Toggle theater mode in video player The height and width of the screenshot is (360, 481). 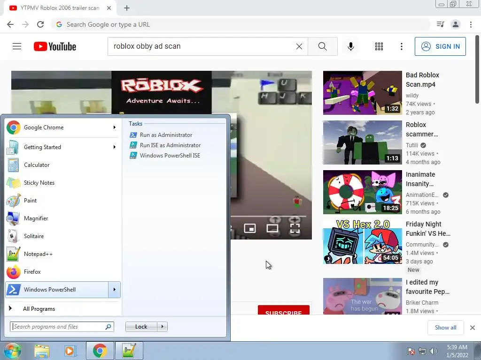(x=272, y=228)
